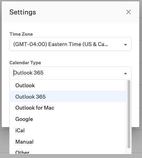The width and height of the screenshot is (142, 158).
Task: Choose Google as calendar type
Action: 68,119
